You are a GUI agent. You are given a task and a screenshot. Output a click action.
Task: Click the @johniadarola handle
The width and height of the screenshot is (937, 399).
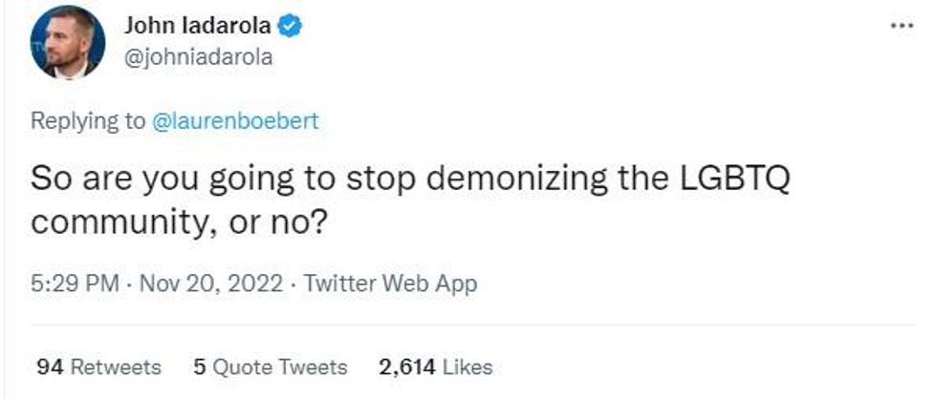[198, 57]
